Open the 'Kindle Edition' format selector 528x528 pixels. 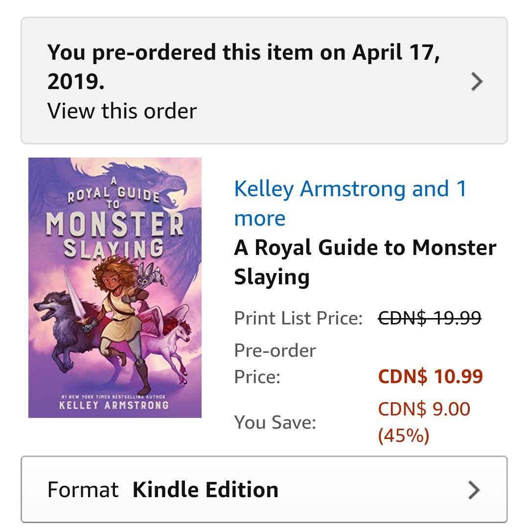[x=205, y=490]
